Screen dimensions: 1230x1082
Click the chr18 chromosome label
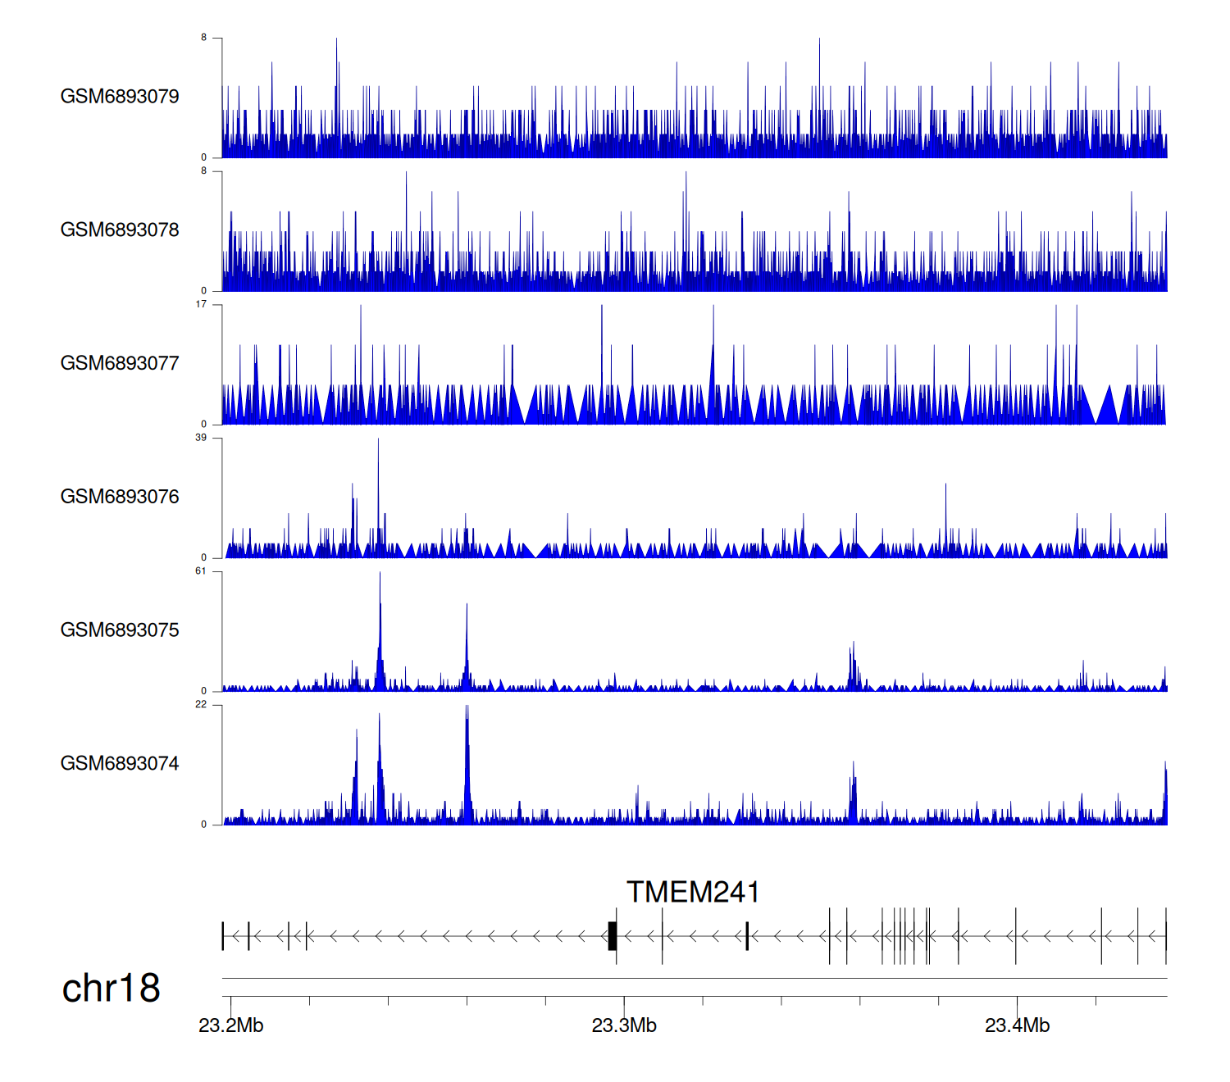coord(112,989)
